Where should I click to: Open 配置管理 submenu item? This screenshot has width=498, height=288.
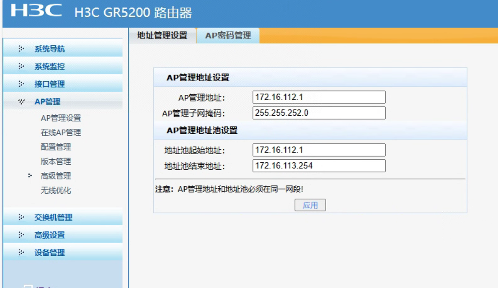(x=56, y=147)
